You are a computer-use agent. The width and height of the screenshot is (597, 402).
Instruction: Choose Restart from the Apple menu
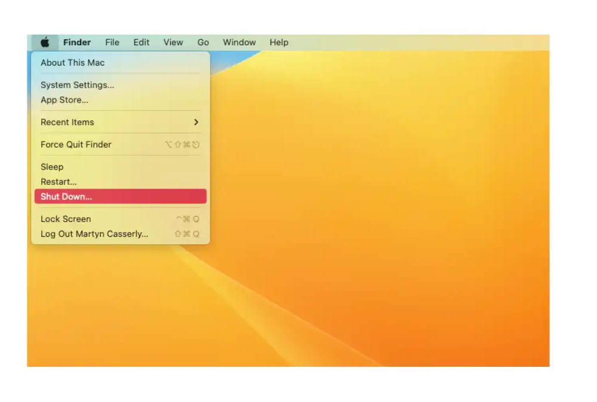pos(121,181)
